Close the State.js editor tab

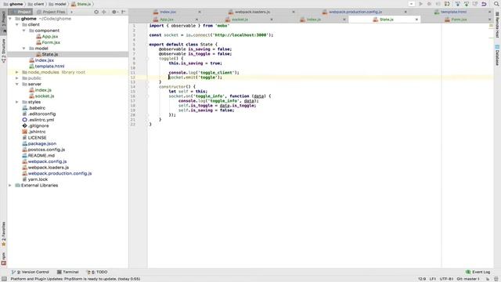pos(416,20)
